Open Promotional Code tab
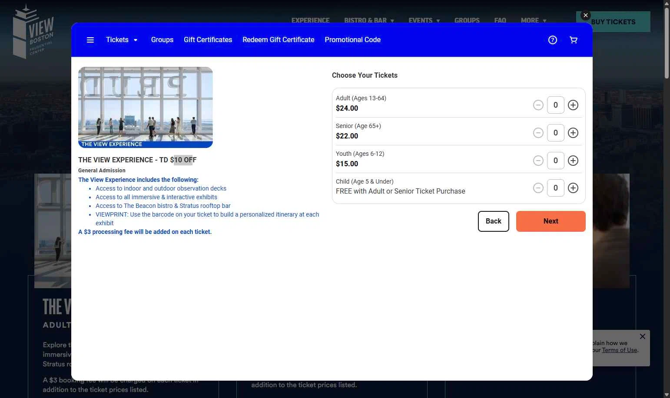The image size is (670, 398). click(x=352, y=40)
